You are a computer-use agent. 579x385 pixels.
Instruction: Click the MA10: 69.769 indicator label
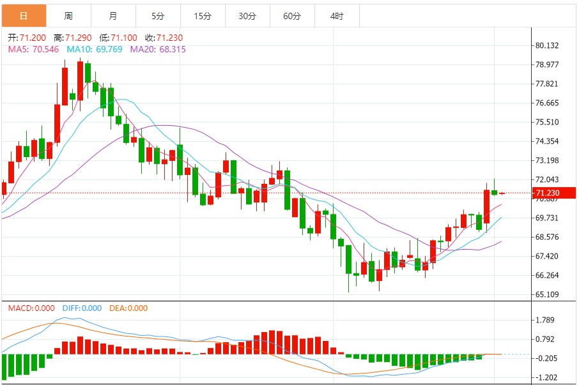[x=95, y=49]
